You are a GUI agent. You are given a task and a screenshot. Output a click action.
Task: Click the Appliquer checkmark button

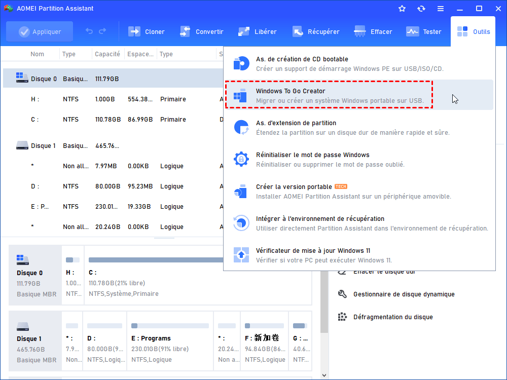pyautogui.click(x=40, y=31)
